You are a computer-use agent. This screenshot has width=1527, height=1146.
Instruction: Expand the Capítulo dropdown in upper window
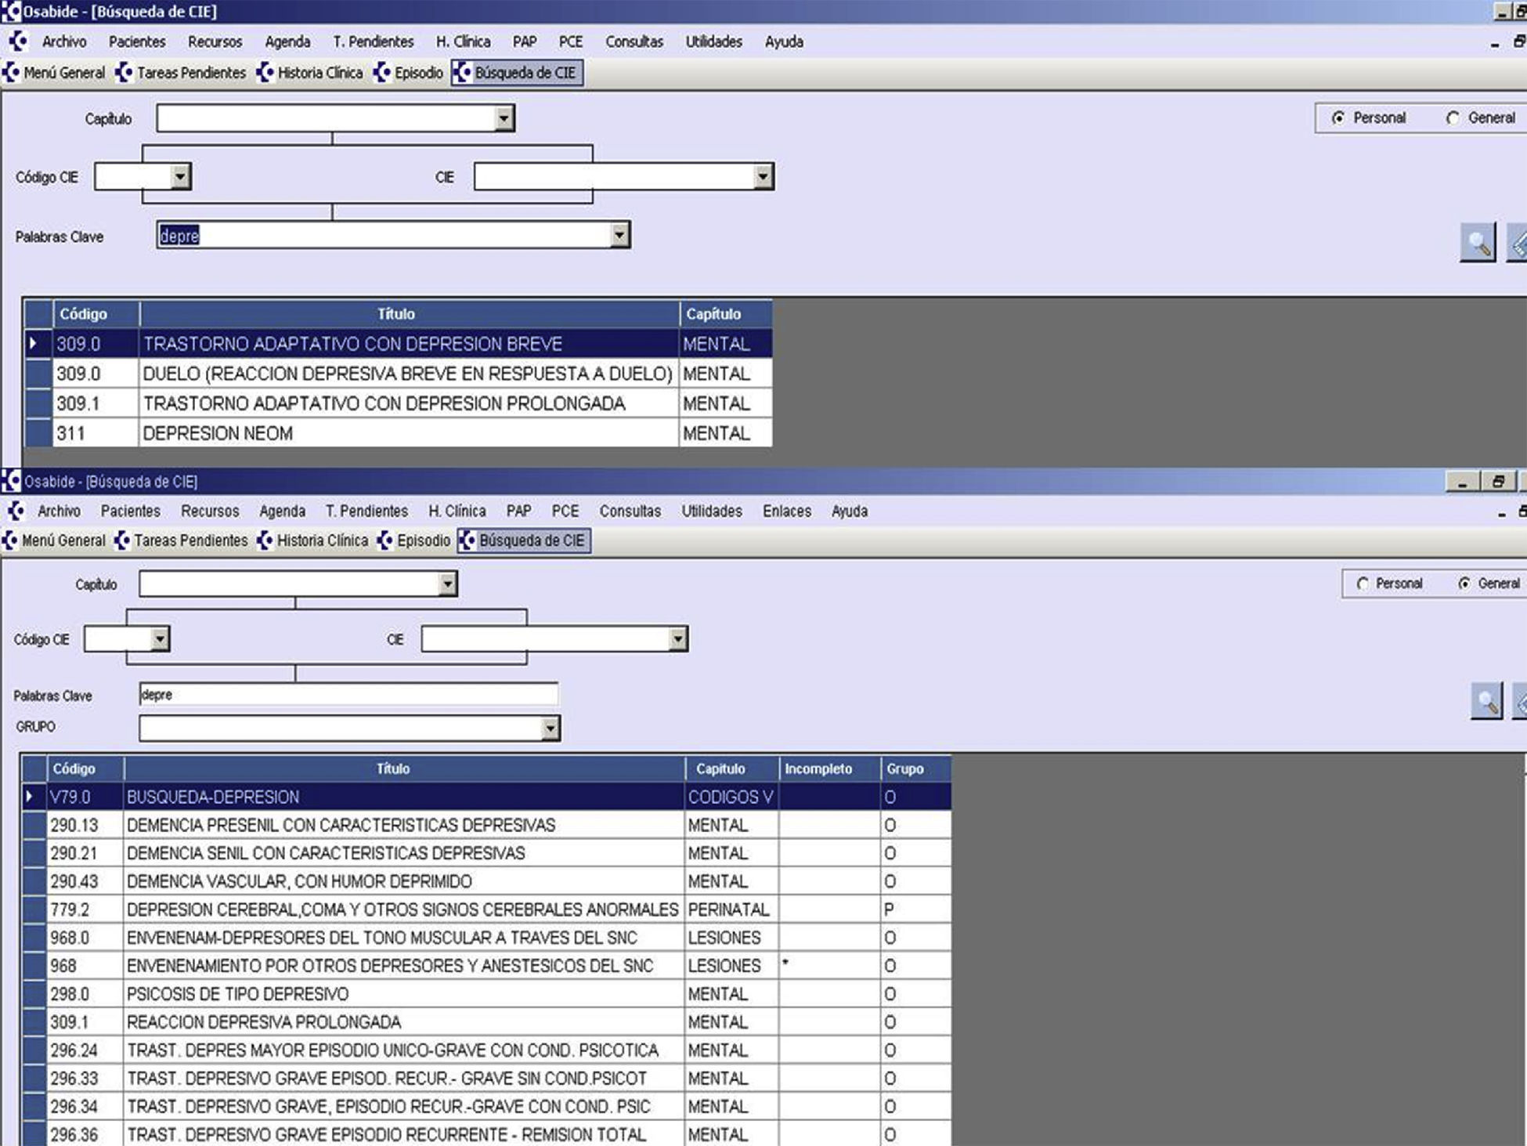pyautogui.click(x=504, y=118)
